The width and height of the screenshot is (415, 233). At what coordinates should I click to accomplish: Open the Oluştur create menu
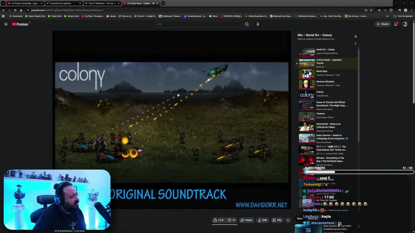pyautogui.click(x=383, y=24)
